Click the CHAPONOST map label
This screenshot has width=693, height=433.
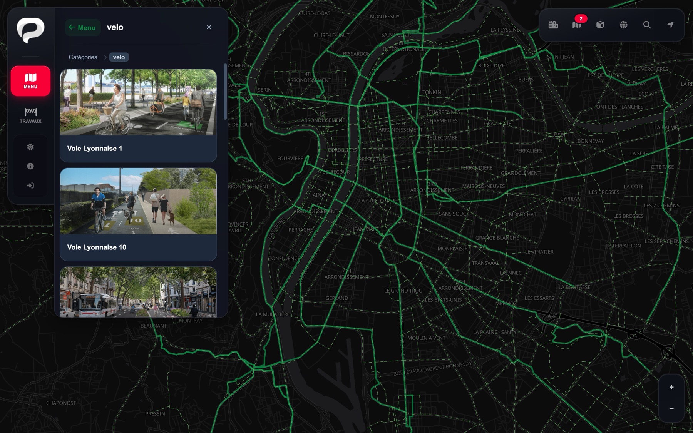tap(61, 403)
